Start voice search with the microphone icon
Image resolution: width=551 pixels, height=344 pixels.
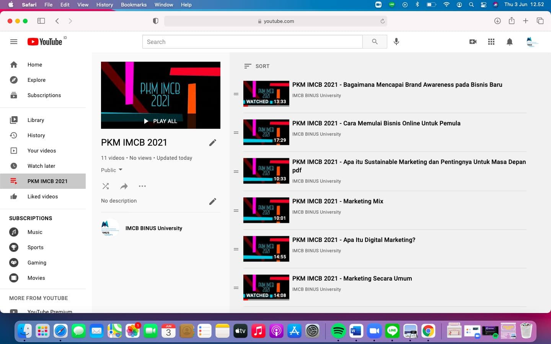coord(396,42)
